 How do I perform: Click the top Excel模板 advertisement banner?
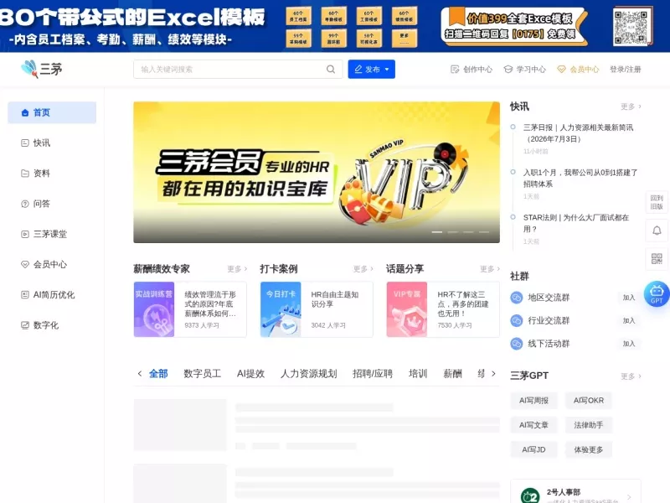tap(335, 26)
